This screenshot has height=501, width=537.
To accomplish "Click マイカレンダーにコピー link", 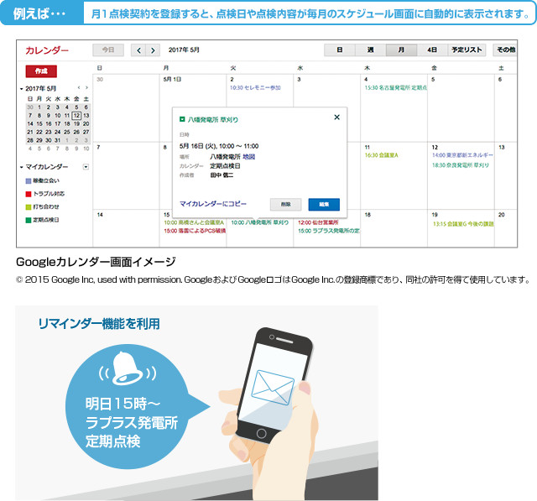I will coord(213,204).
